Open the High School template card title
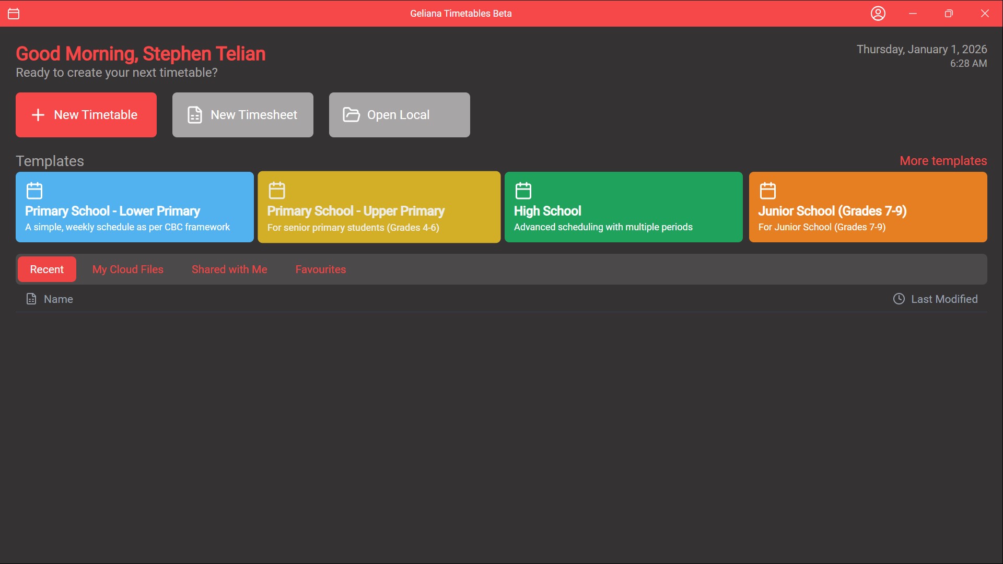Viewport: 1003px width, 564px height. click(547, 211)
